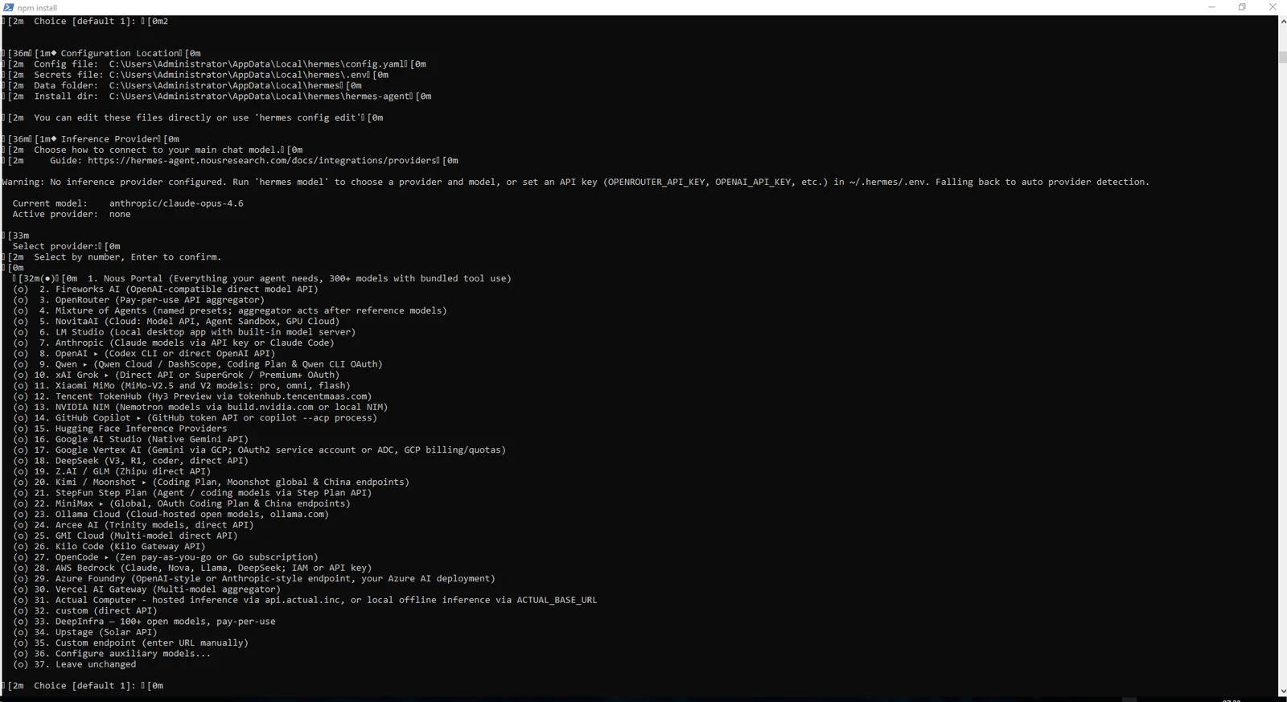Restore down the npm install terminal window
The height and width of the screenshot is (702, 1287).
point(1242,7)
